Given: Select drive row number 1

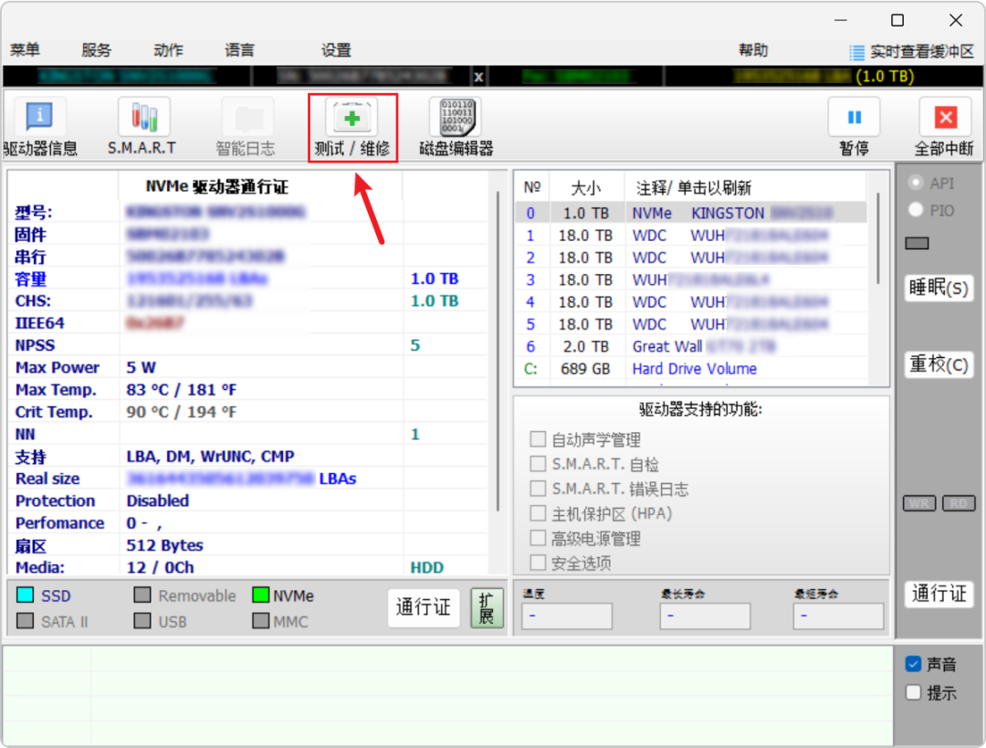Looking at the screenshot, I should click(690, 236).
